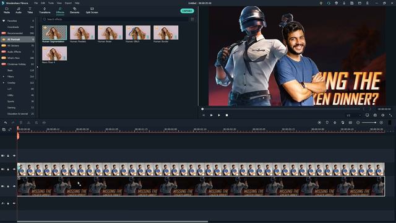This screenshot has height=223, width=396.
Task: Click the microphone voiceover icon
Action: tap(335, 123)
